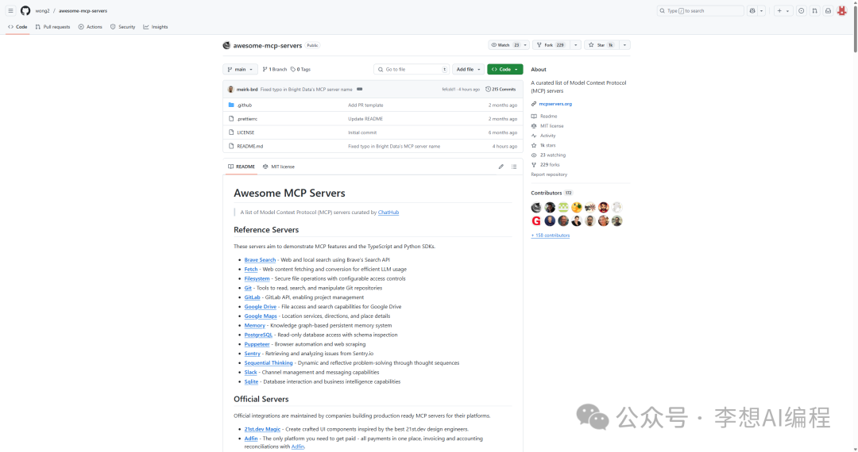Open the plus create-new dropdown
This screenshot has height=452, width=858.
[x=783, y=11]
